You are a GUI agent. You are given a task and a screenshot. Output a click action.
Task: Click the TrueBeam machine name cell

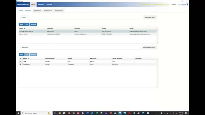[26, 64]
